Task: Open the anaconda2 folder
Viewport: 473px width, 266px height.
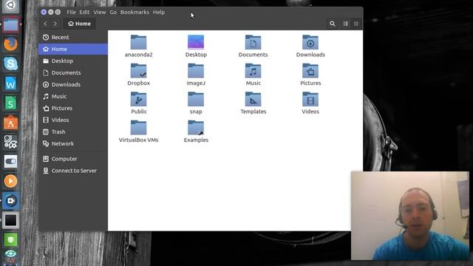Action: 138,43
